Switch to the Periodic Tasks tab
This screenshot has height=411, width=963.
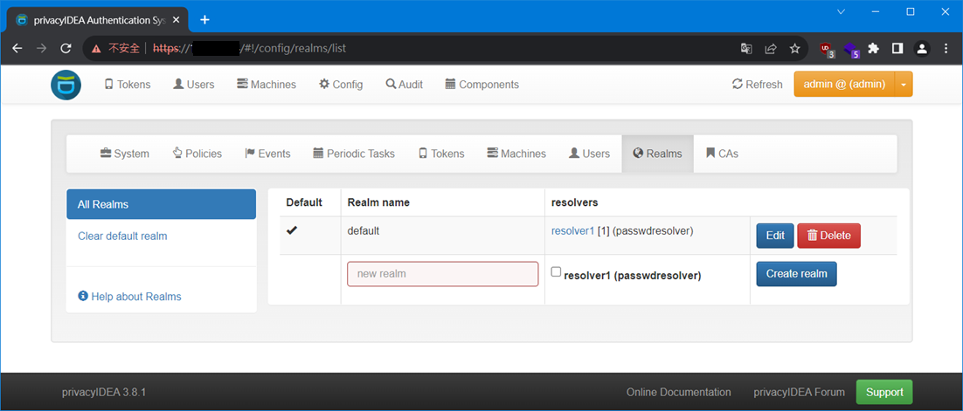[354, 154]
